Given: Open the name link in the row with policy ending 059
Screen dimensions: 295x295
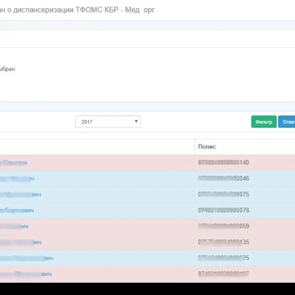Looking at the screenshot, I should [14, 226].
